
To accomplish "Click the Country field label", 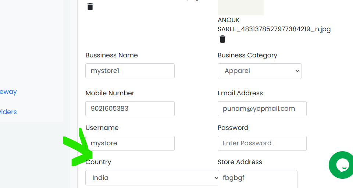I will 98,162.
